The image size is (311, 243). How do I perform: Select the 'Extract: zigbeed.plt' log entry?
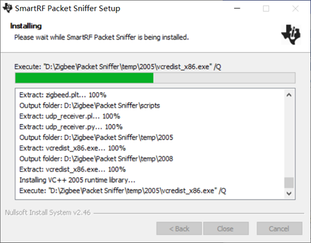[62, 95]
